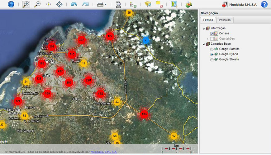The width and height of the screenshot is (271, 155).
Task: Click the red cluster marker 336
Action: [x=39, y=79]
